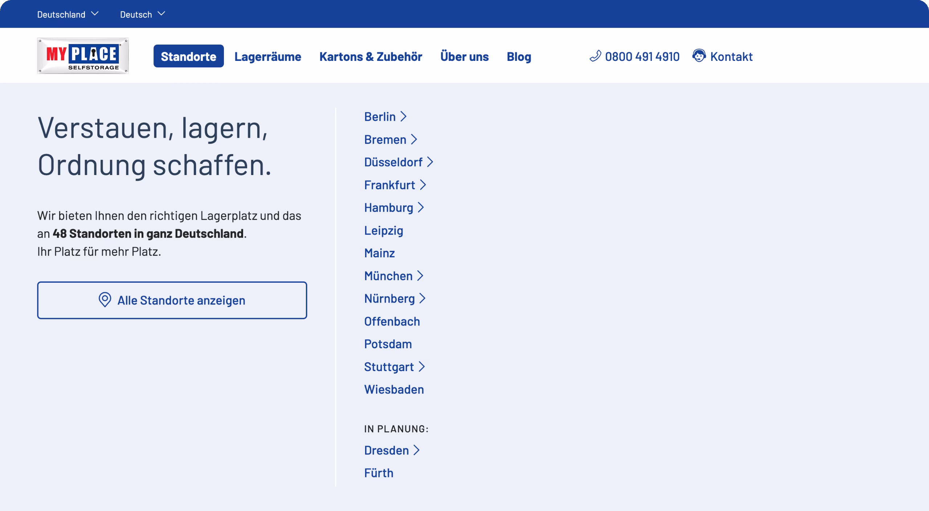Open the Über uns menu

tap(464, 56)
